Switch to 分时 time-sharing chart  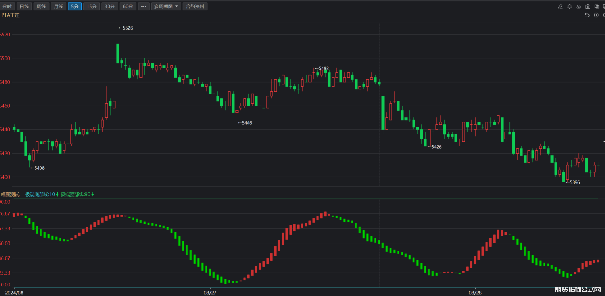(7, 7)
